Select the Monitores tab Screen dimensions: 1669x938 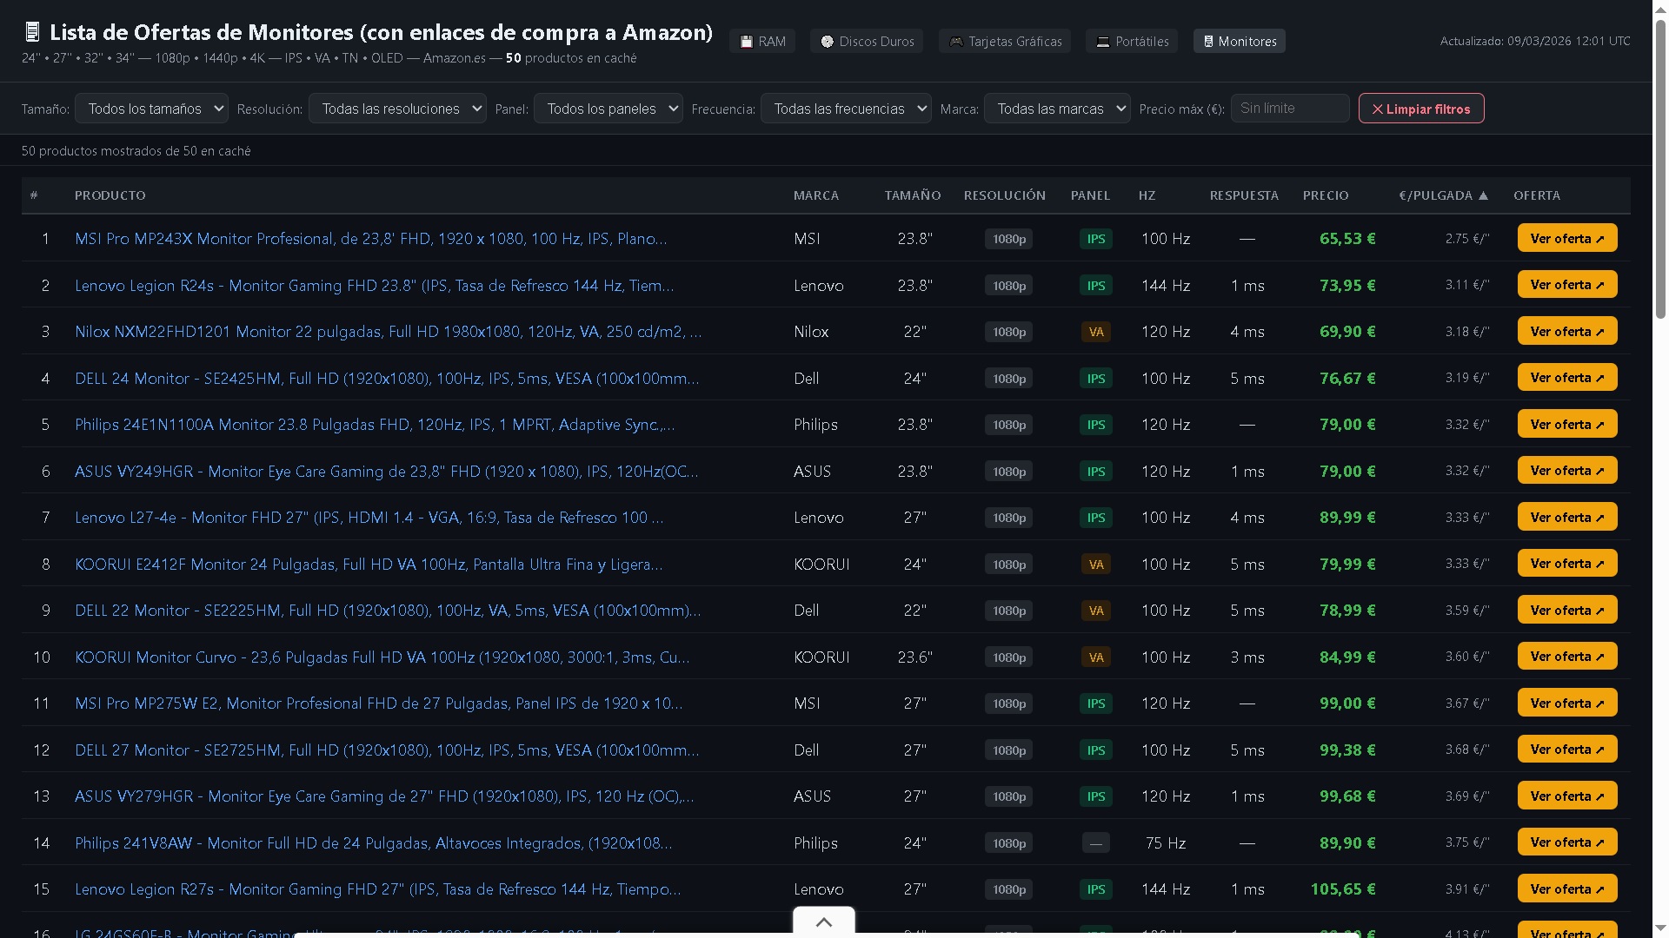coord(1239,41)
